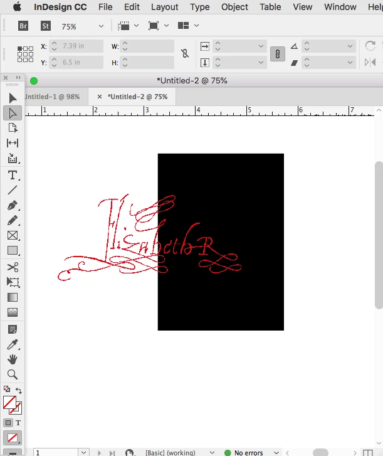Select the Rectangle Frame tool
Screen dimensions: 383x456
(x=13, y=235)
